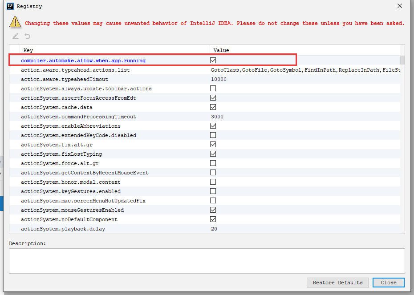Click the value 3000
Screen dimensions: 414x295
click(217, 117)
